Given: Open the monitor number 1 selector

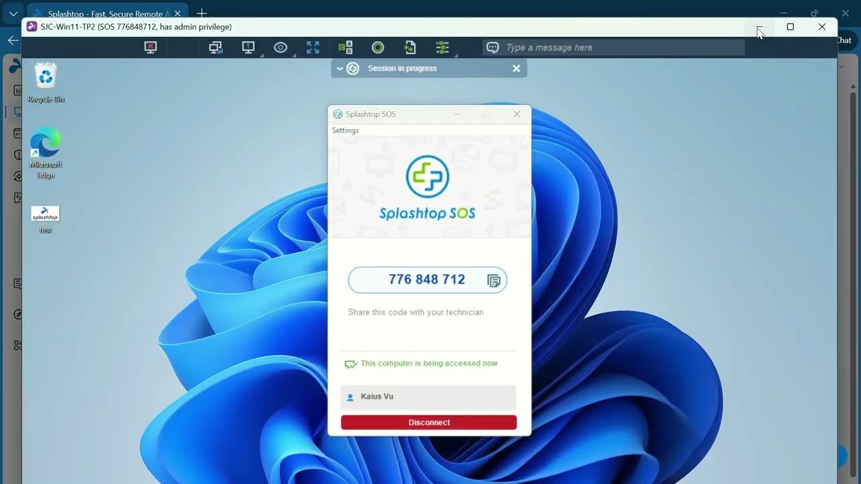Looking at the screenshot, I should point(248,47).
